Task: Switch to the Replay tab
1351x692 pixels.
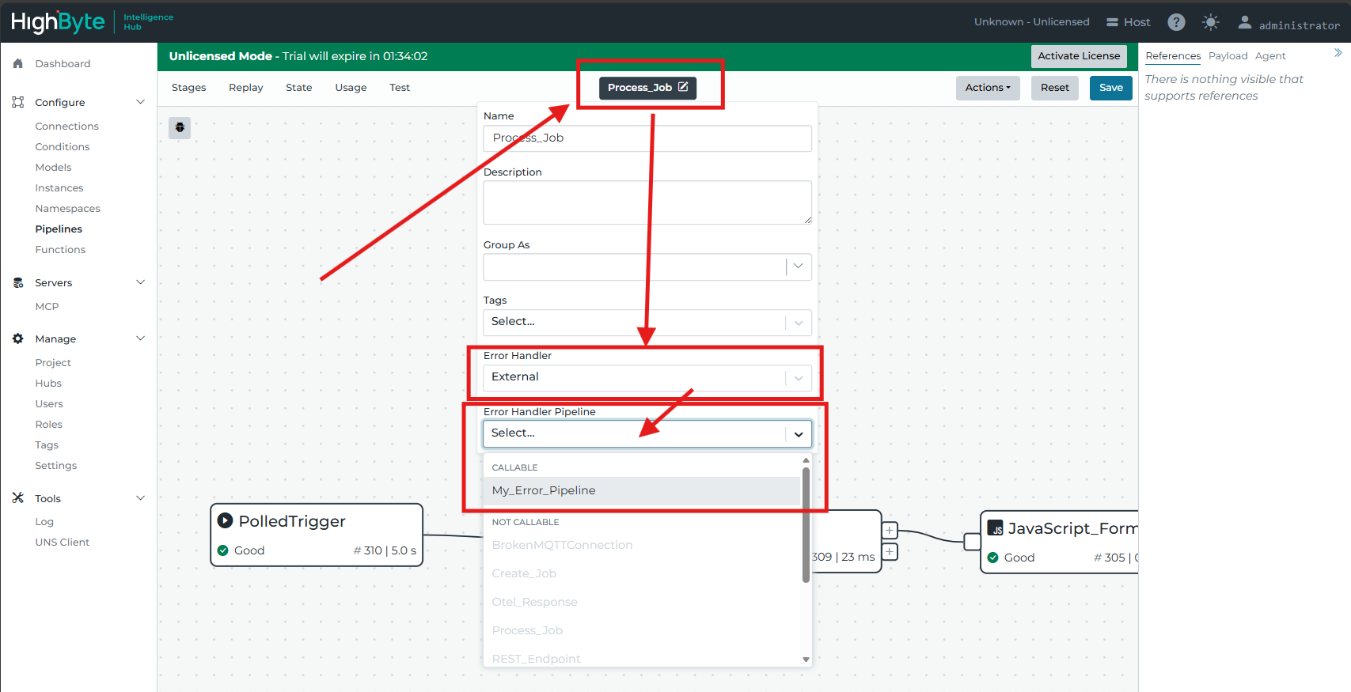Action: tap(245, 88)
